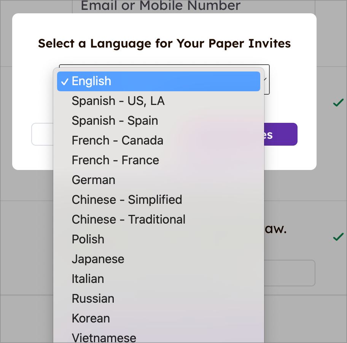The image size is (347, 343).
Task: Select French - France from the list
Action: (115, 160)
